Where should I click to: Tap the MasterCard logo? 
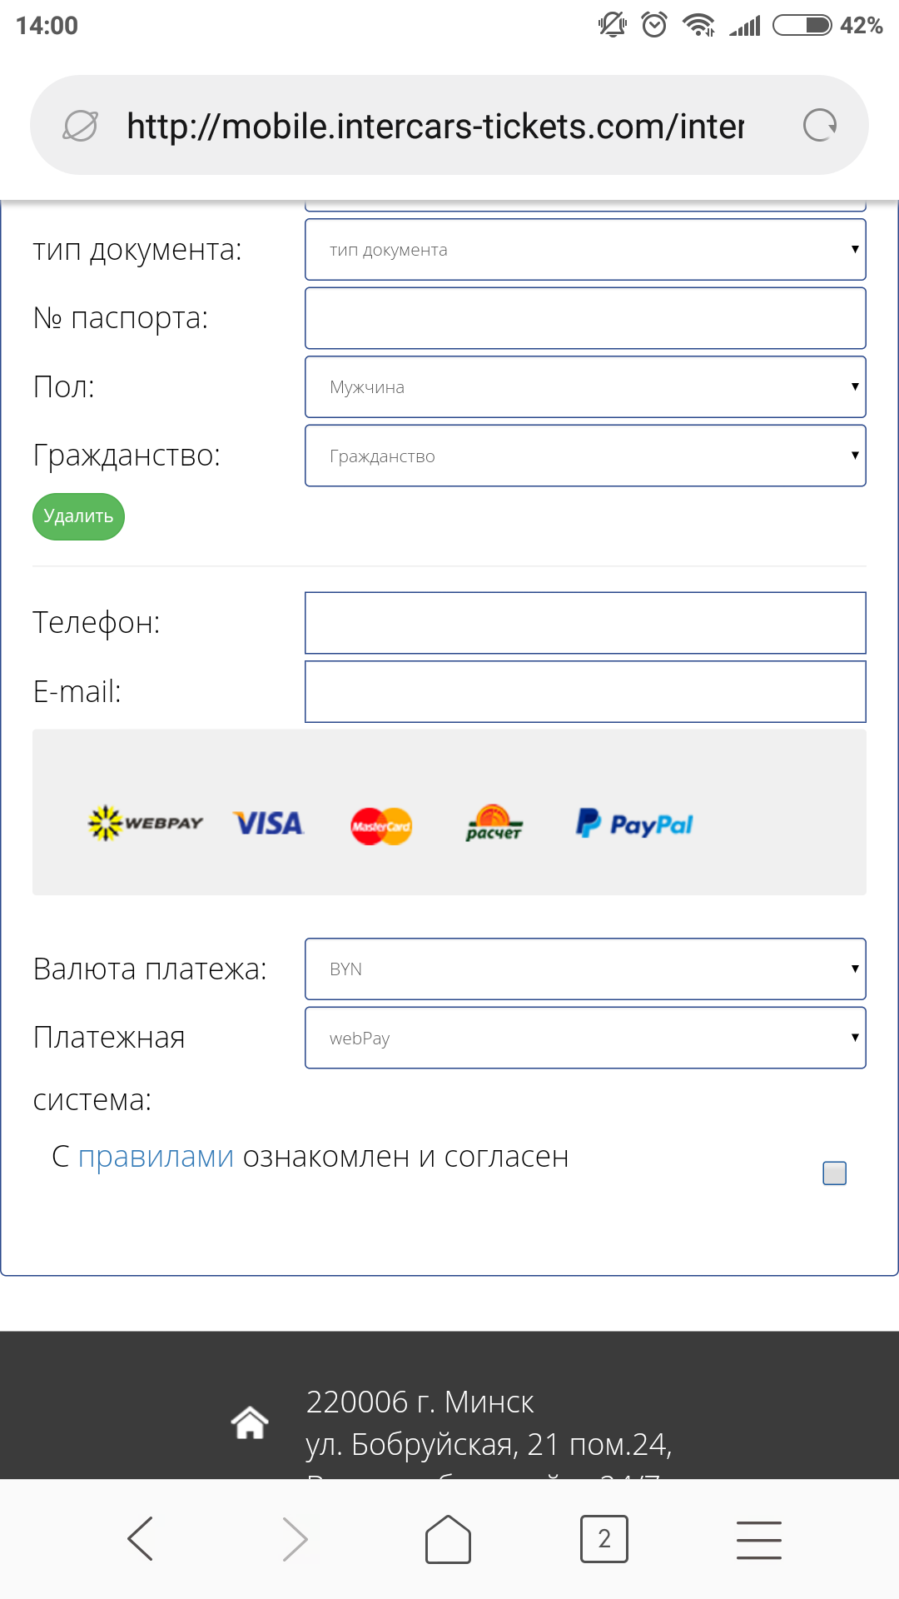coord(381,826)
